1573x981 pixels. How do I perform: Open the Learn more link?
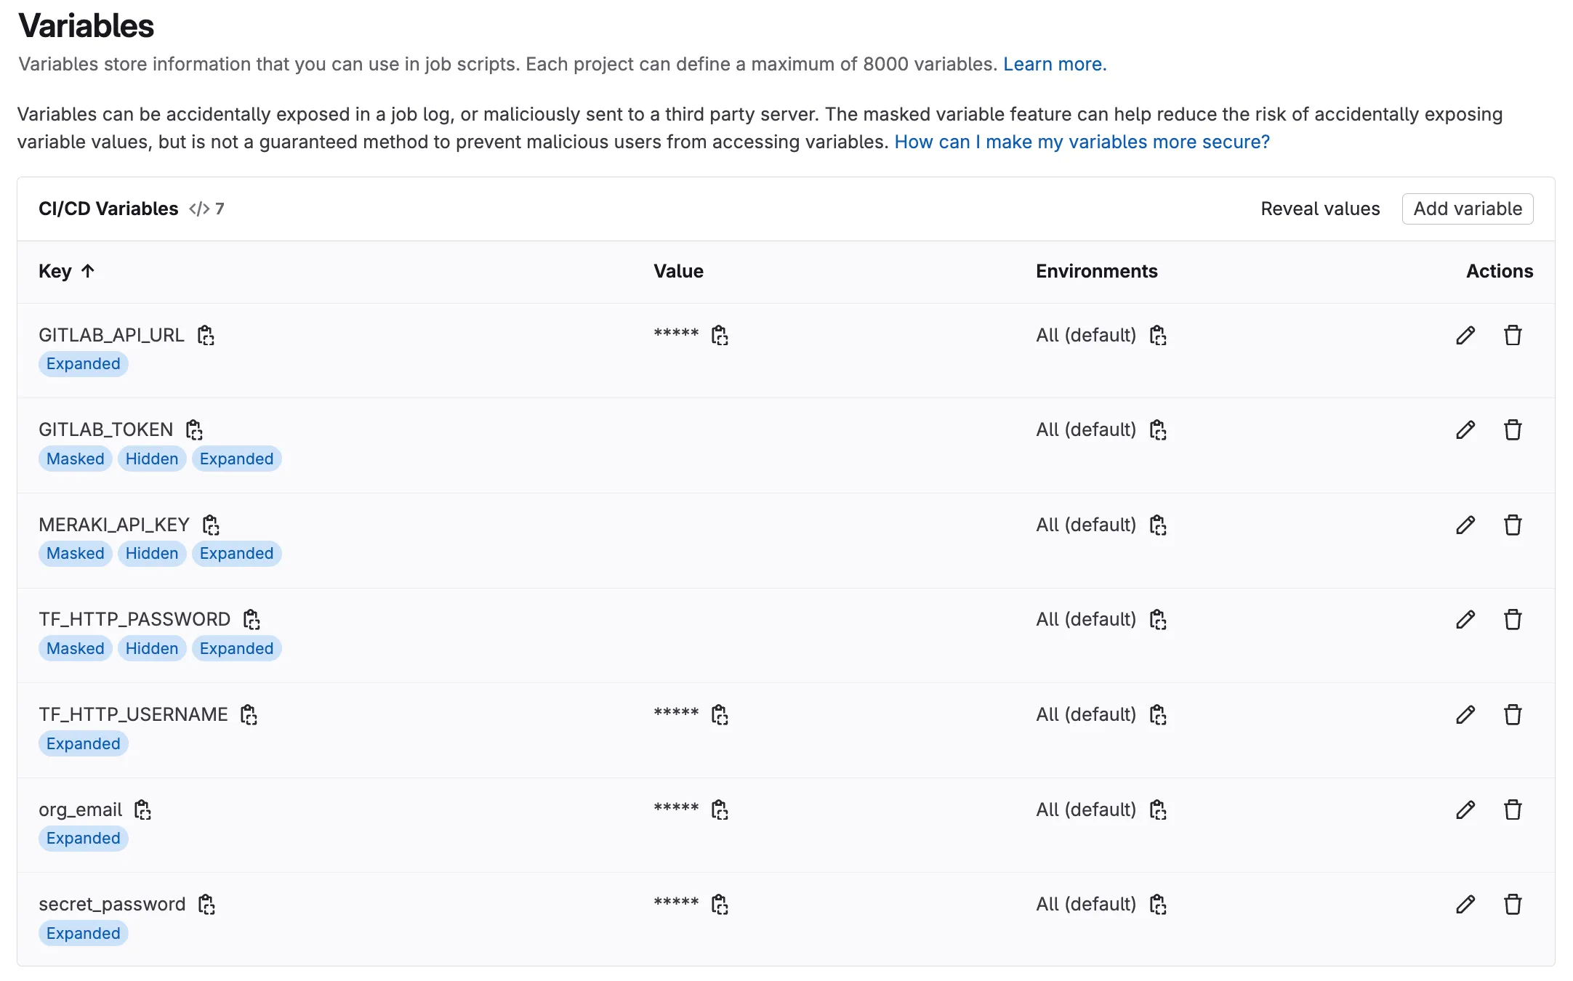pyautogui.click(x=1054, y=65)
